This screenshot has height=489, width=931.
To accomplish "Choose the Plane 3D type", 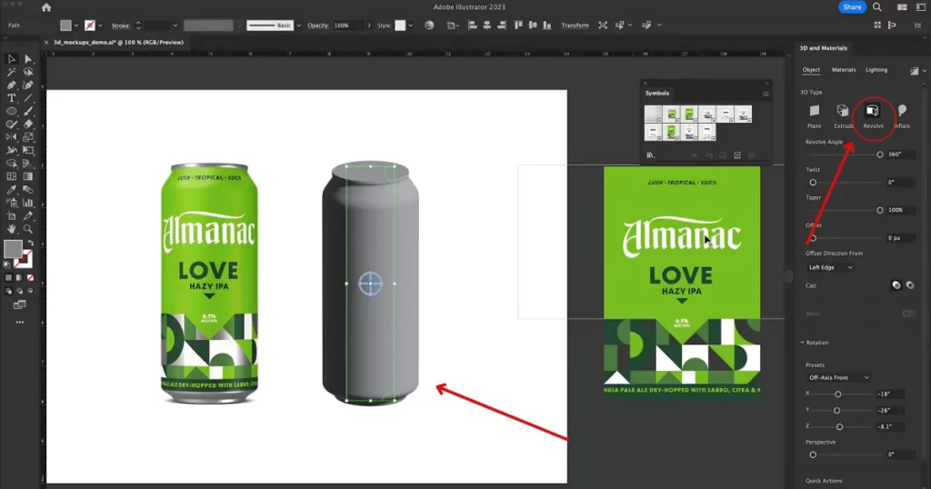I will coord(814,116).
